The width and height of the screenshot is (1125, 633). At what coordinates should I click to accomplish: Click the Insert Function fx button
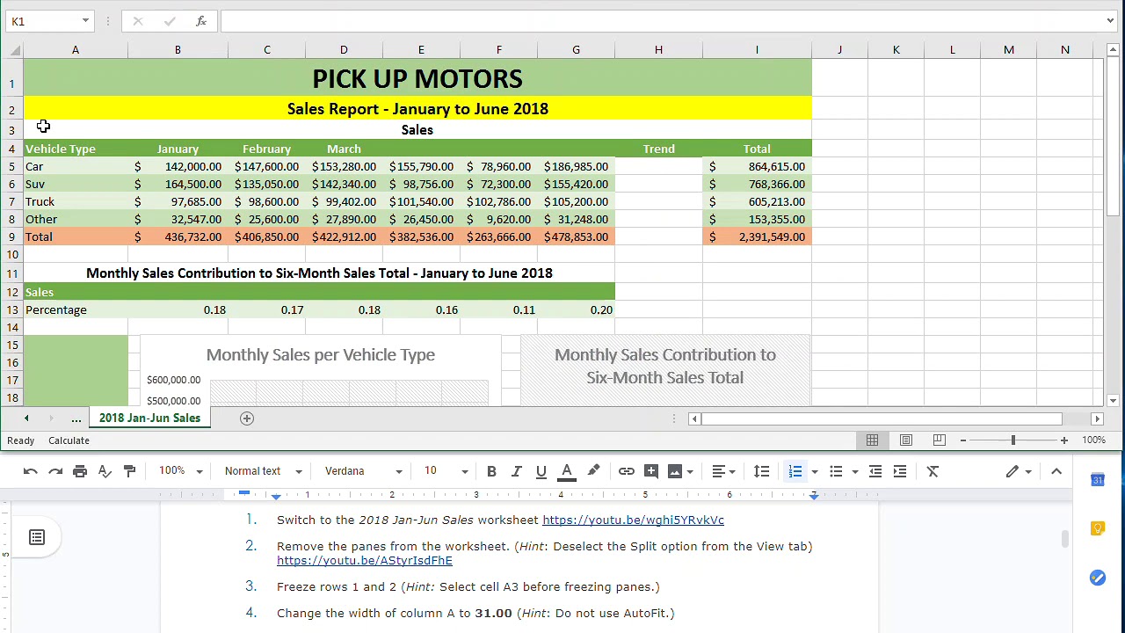tap(201, 21)
